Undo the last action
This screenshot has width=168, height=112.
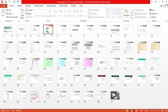[x=10, y=2]
